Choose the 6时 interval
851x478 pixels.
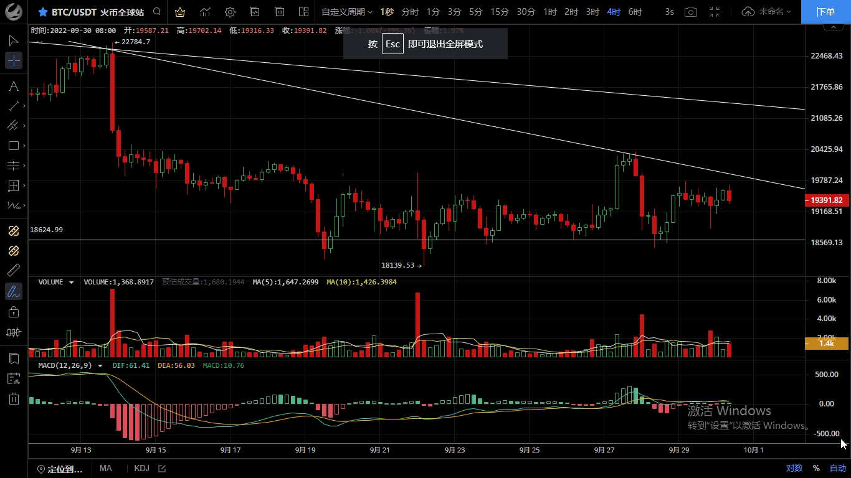[635, 12]
